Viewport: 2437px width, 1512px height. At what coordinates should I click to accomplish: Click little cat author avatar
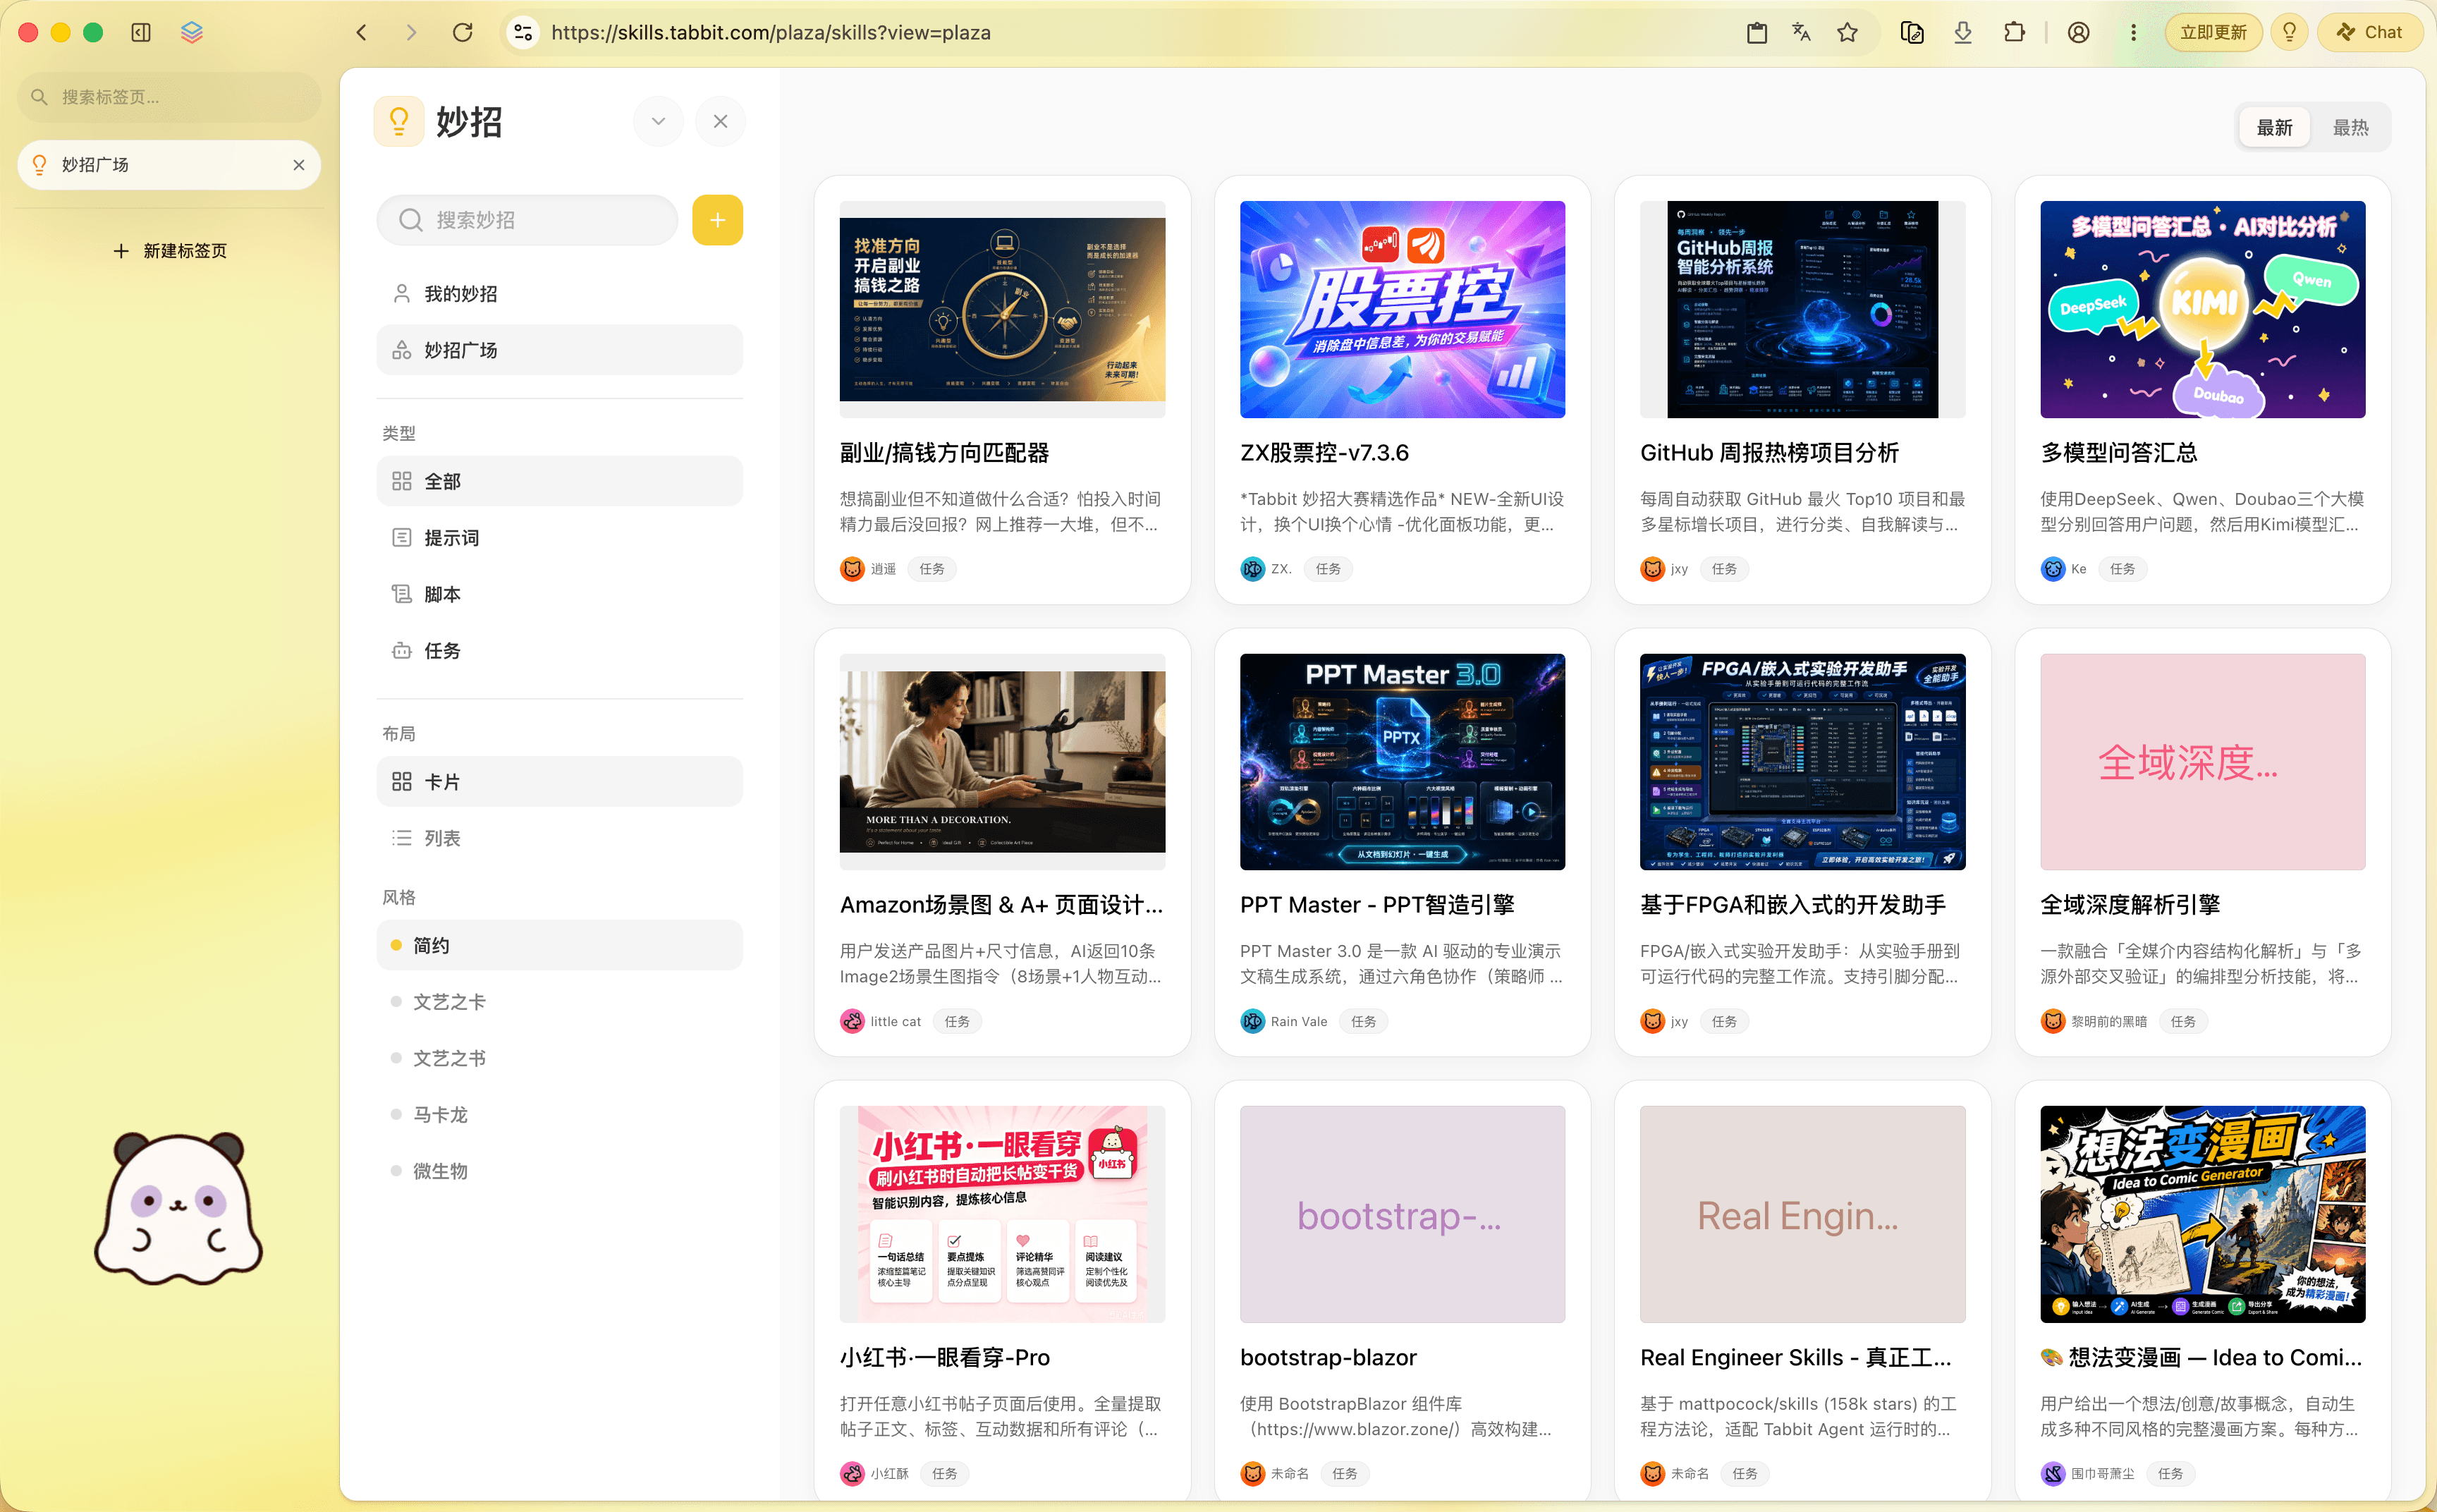tap(852, 1021)
